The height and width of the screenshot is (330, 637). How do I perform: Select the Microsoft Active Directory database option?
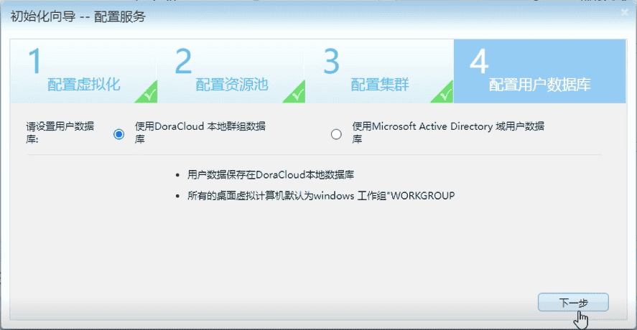click(336, 134)
